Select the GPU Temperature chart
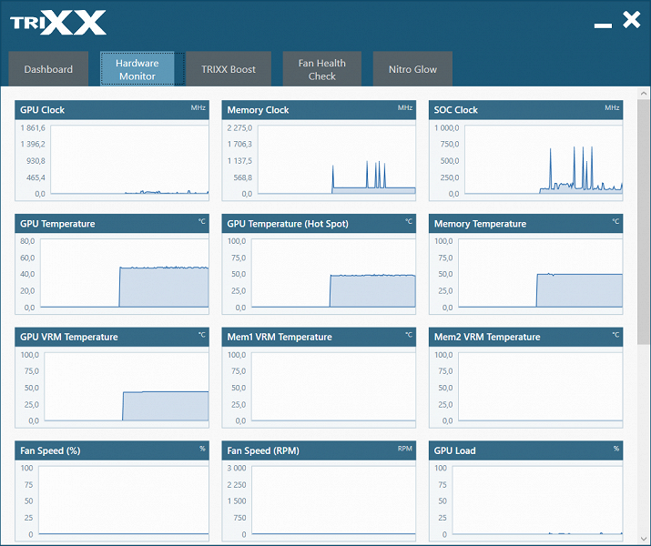Screen dimensions: 651x546 point(112,264)
